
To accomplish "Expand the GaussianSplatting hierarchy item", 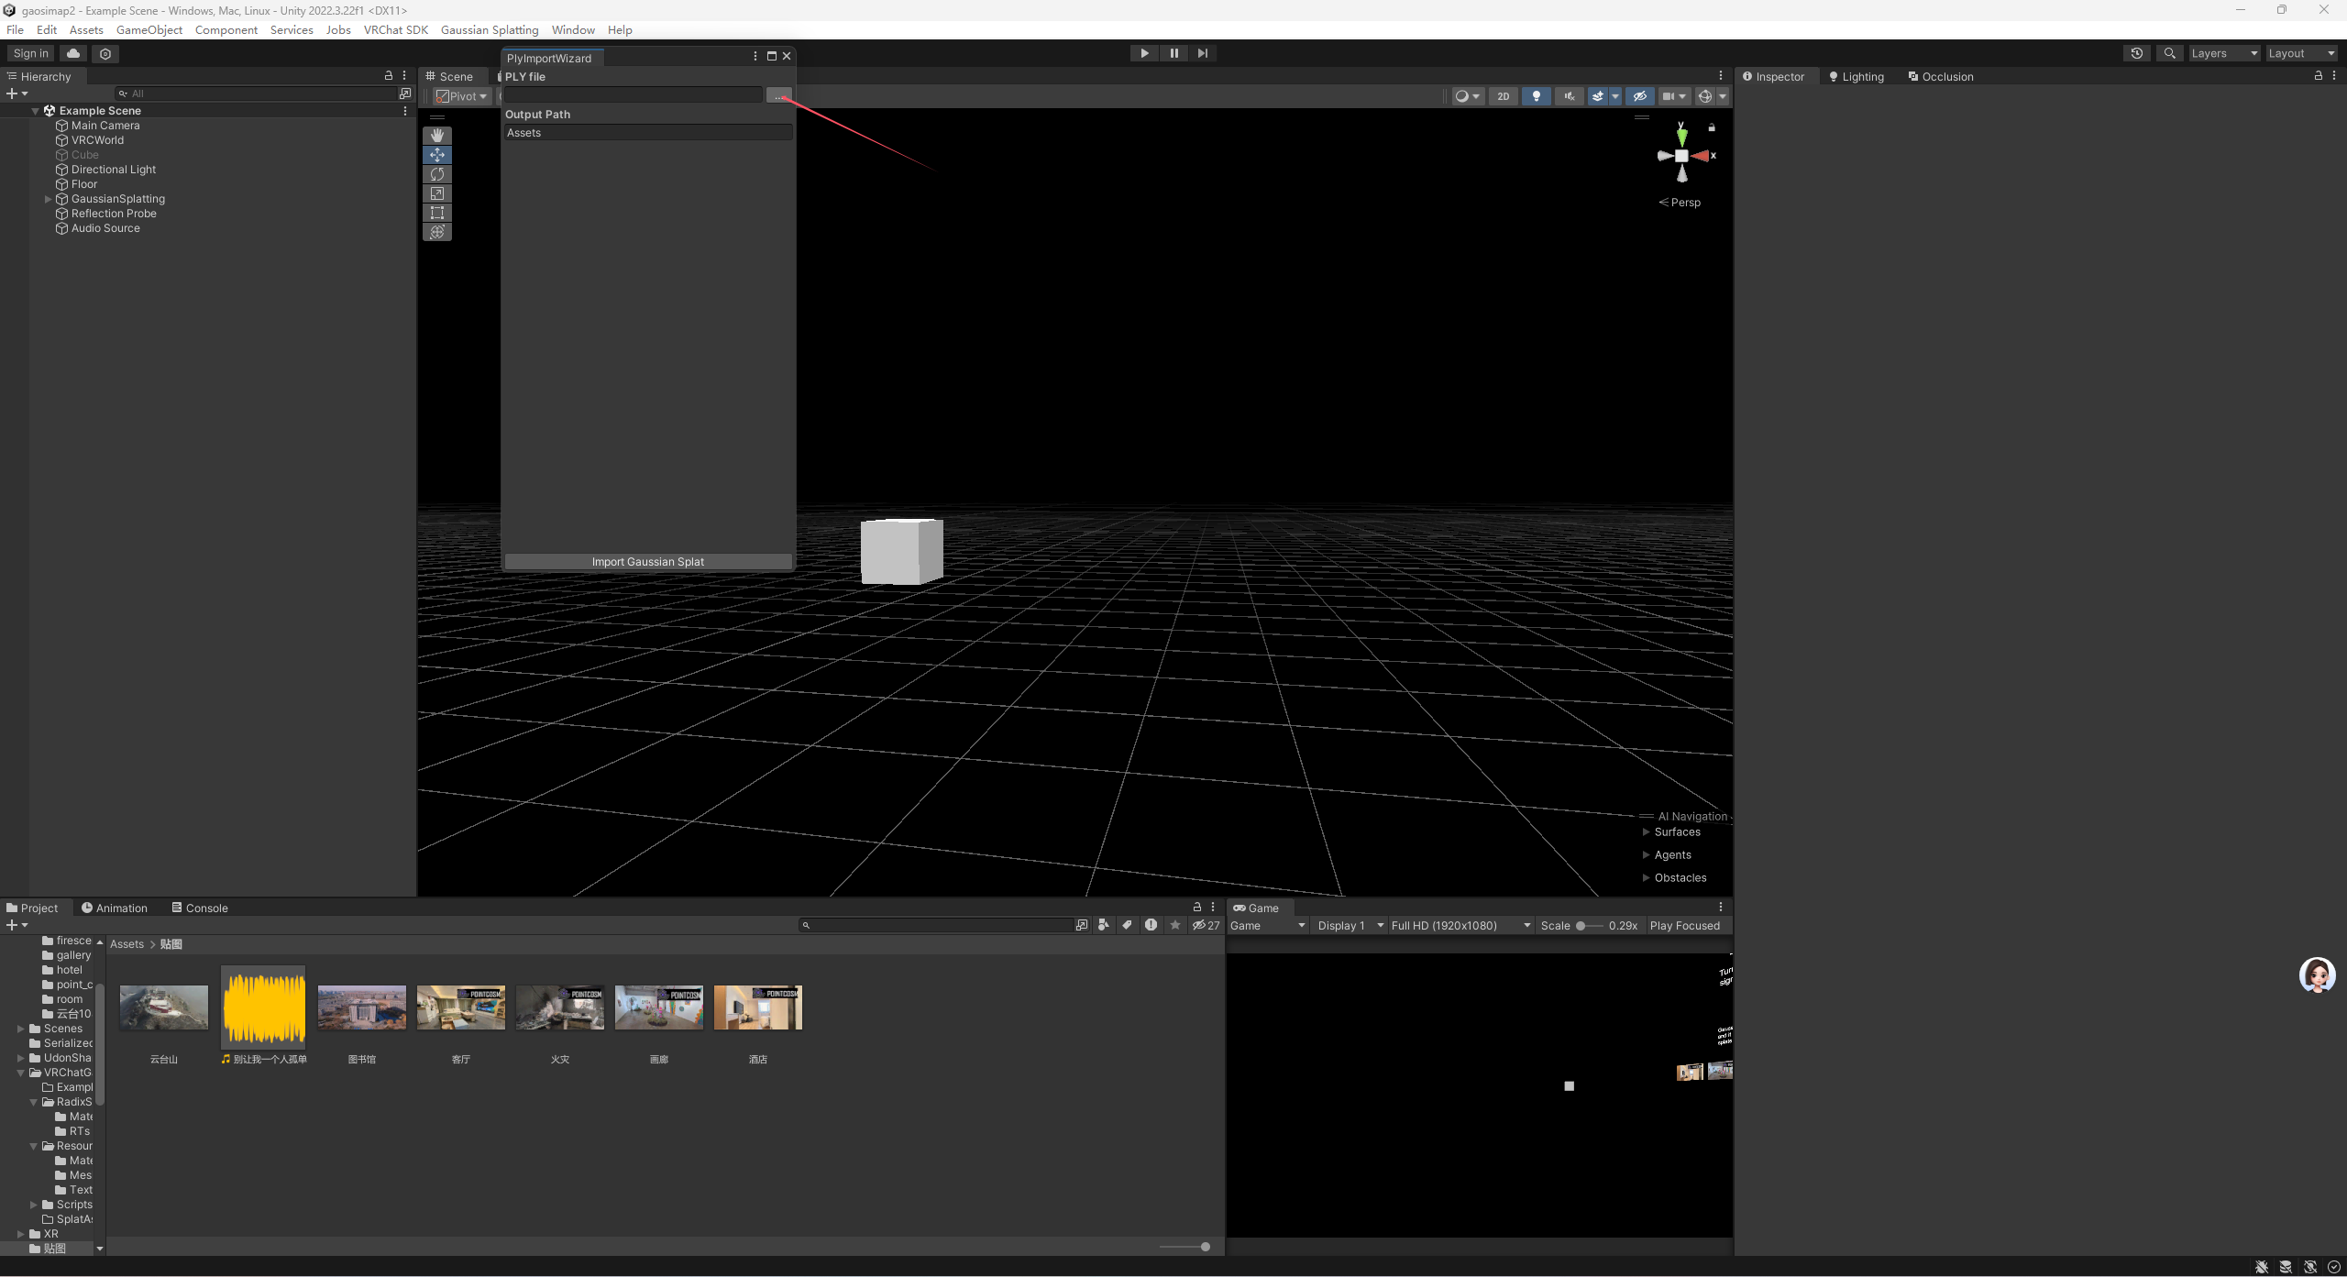I will click(x=48, y=199).
